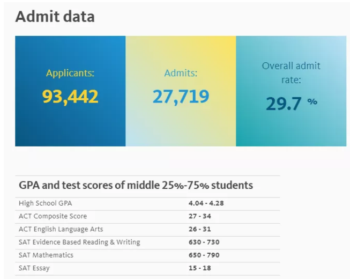Image resolution: width=350 pixels, height=279 pixels.
Task: Select the ACT English Language Arts row
Action: point(61,229)
